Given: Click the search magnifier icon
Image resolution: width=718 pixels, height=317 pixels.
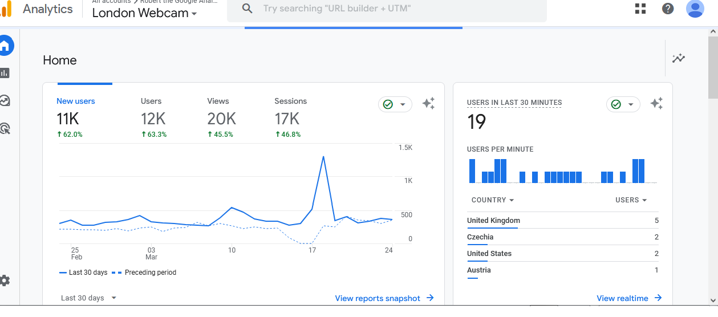Looking at the screenshot, I should pos(247,9).
